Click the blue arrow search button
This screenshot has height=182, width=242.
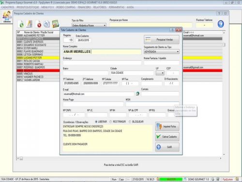(221, 24)
